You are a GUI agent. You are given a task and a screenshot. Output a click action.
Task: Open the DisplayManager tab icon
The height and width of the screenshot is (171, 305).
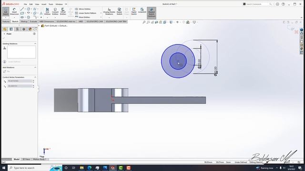pos(30,29)
